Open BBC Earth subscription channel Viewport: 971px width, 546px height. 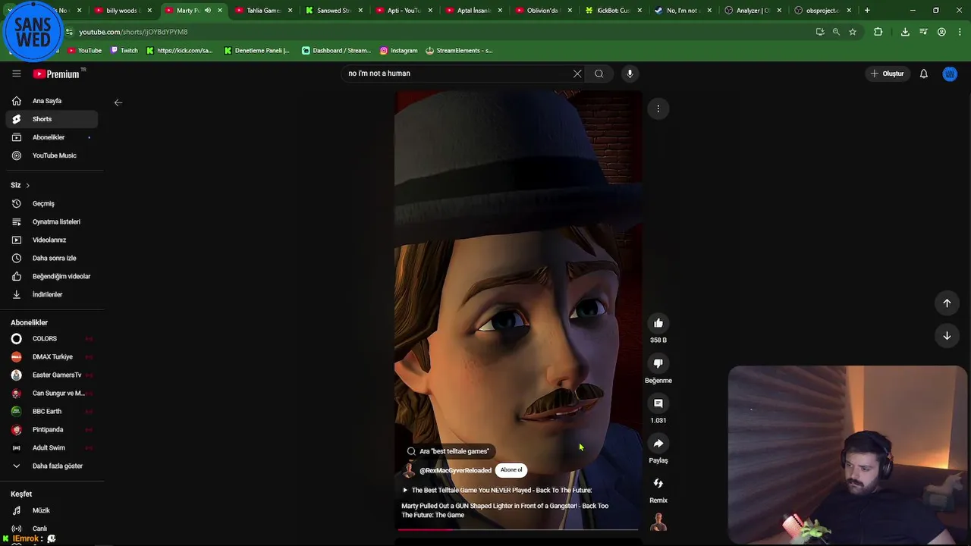point(52,412)
